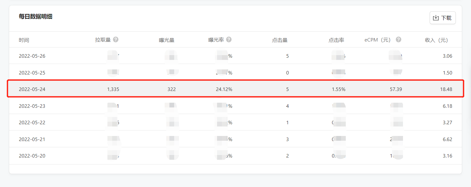This screenshot has width=471, height=187.
Task: Click the 下载 download button
Action: 442,18
